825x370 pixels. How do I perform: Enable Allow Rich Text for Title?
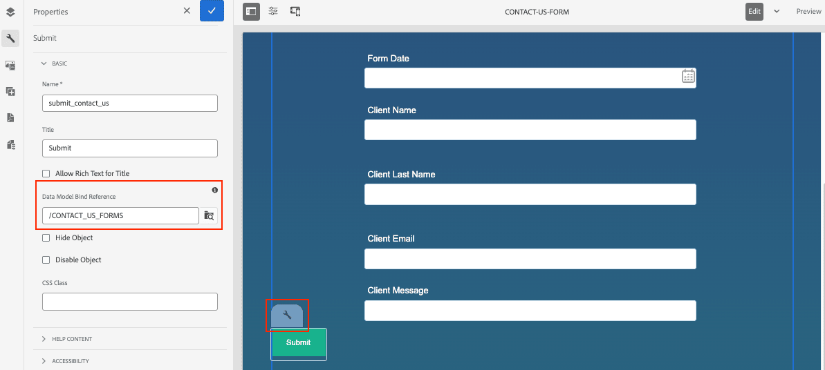point(46,173)
